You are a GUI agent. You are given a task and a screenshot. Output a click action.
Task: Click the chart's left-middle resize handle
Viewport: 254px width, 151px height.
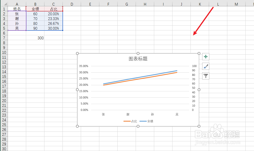pyautogui.click(x=77, y=90)
